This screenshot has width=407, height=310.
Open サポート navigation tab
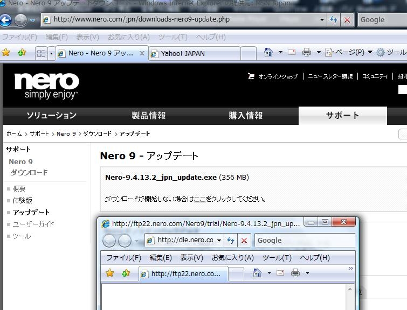pyautogui.click(x=343, y=115)
